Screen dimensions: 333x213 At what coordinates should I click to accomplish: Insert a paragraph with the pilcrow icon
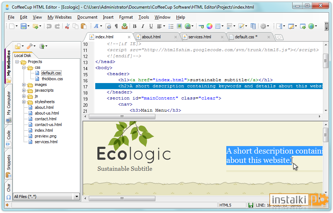click(x=116, y=26)
